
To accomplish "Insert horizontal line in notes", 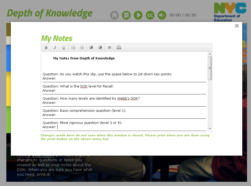I will click(x=109, y=48).
